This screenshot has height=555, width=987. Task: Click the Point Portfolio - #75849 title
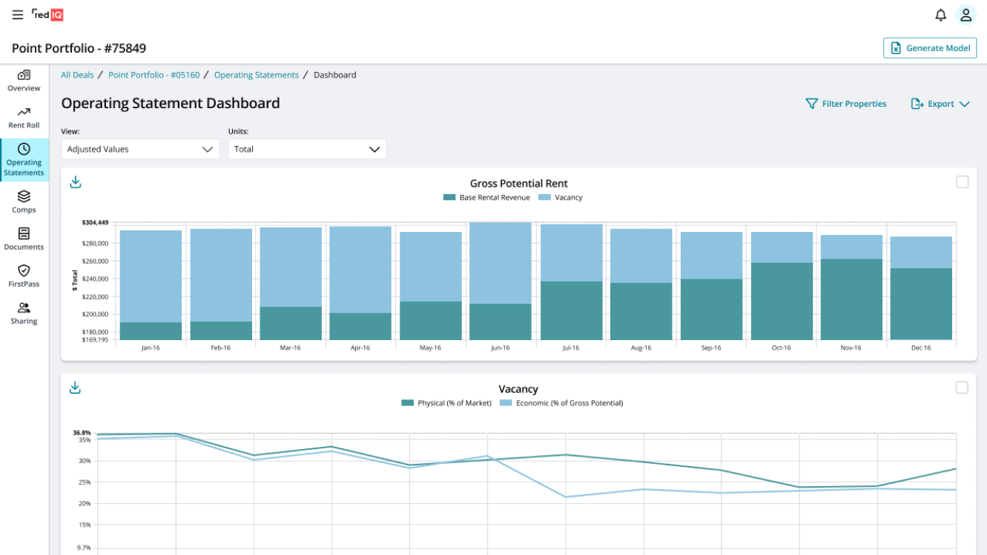coord(79,48)
